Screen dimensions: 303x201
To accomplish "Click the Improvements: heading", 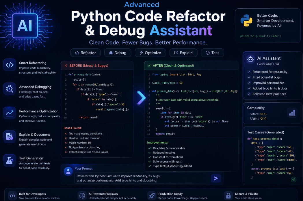I will click(157, 143).
